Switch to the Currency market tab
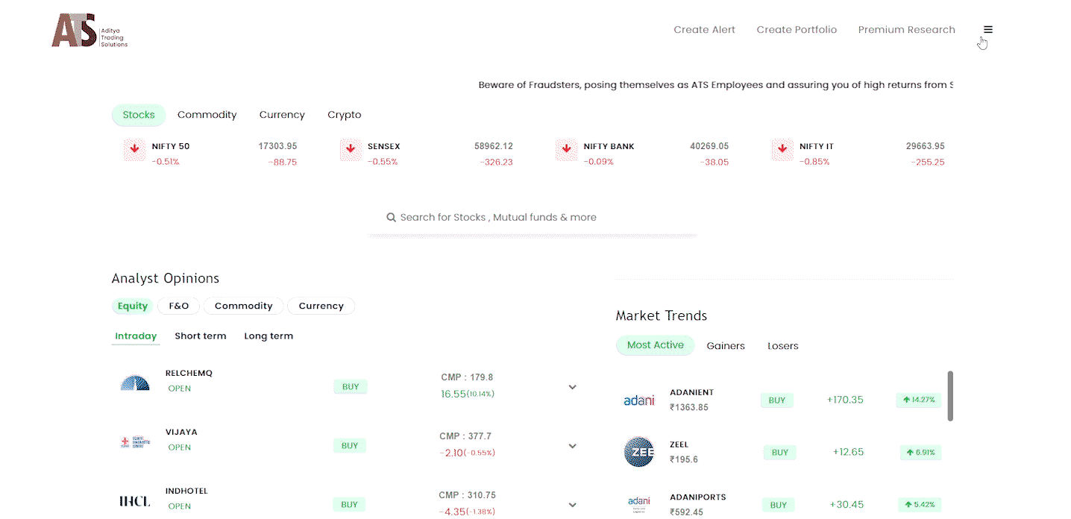Screen dimensions: 1071x519 click(x=282, y=115)
